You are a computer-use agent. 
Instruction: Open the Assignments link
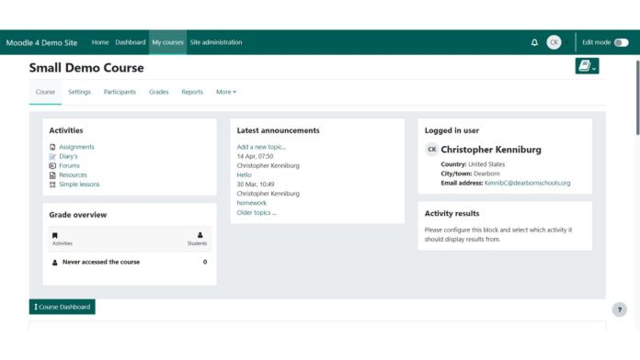[x=76, y=147]
